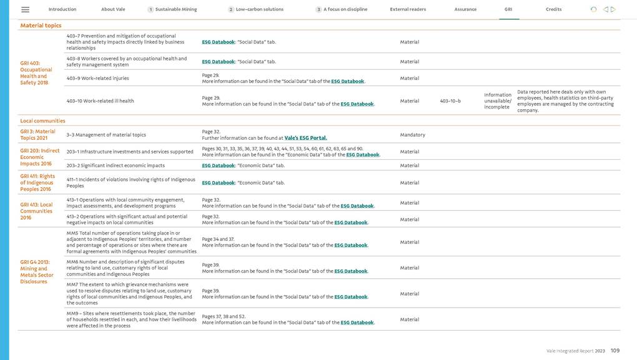The image size is (637, 360).
Task: Navigate to Low-carbon solutions chapter
Action: 259,9
